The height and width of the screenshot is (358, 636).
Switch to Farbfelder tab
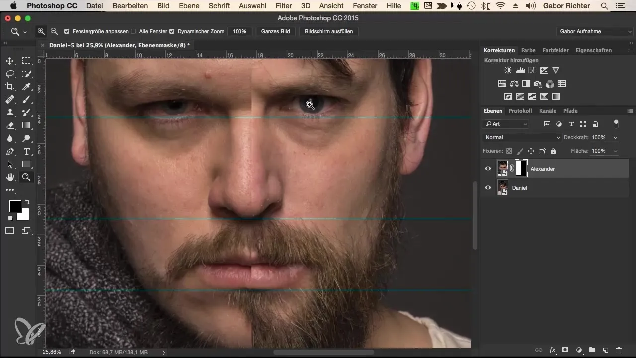pos(556,50)
